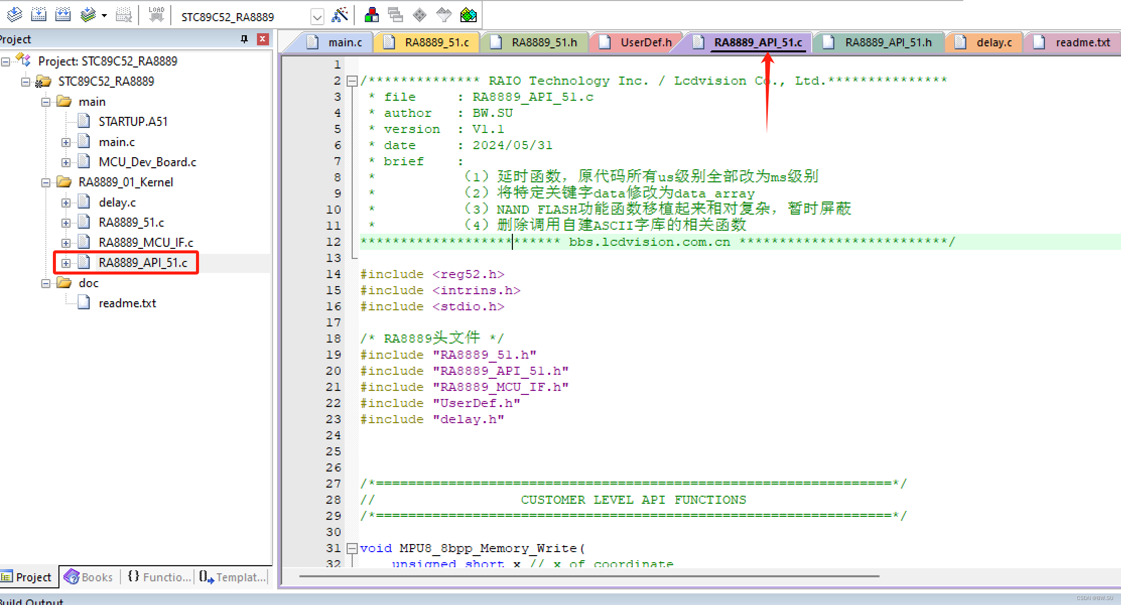Click the Build target toolbar icon

39,15
